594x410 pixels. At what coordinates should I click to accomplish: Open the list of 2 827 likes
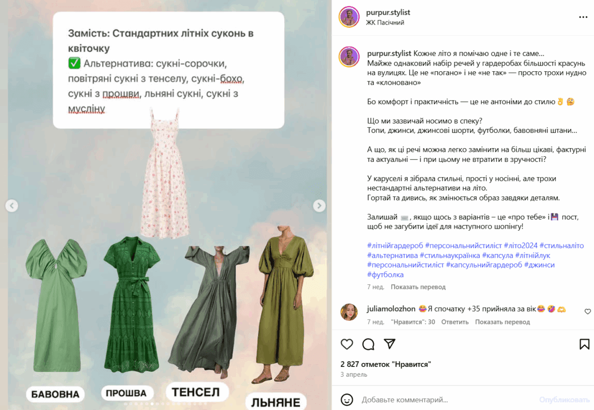386,364
